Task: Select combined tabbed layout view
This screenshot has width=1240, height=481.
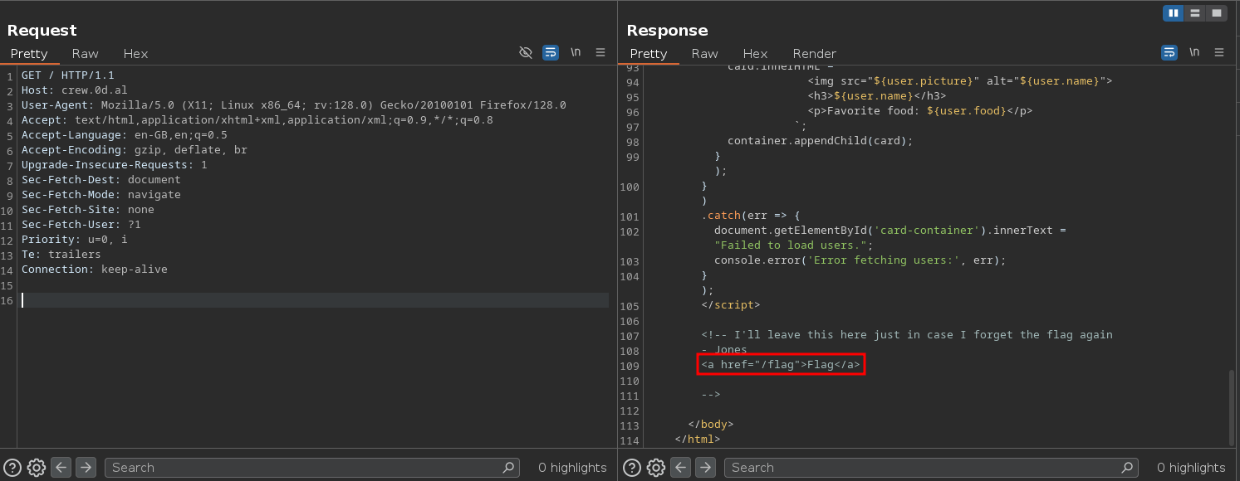Action: (x=1217, y=12)
